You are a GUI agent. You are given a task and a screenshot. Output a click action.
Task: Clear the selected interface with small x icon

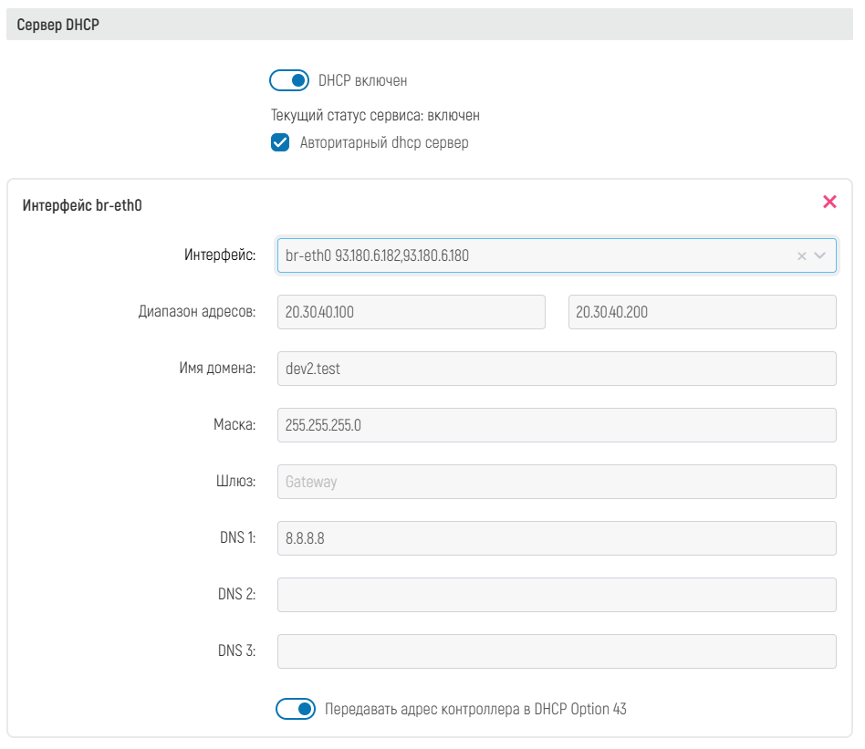point(802,256)
